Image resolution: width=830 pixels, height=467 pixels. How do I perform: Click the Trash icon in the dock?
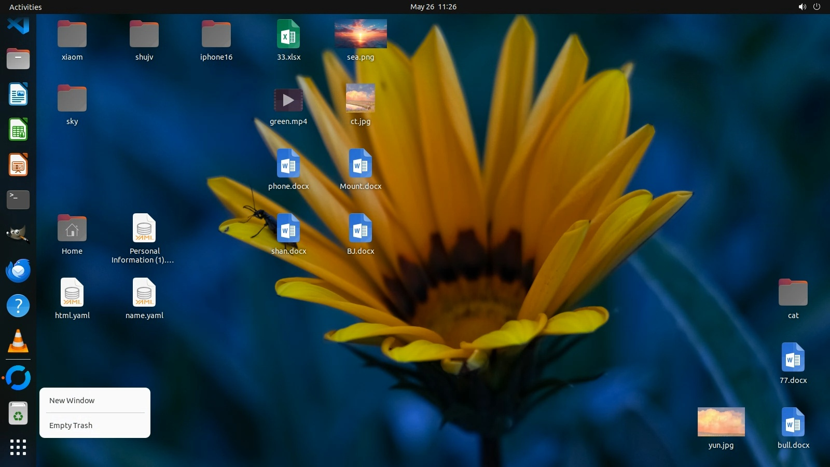tap(18, 414)
